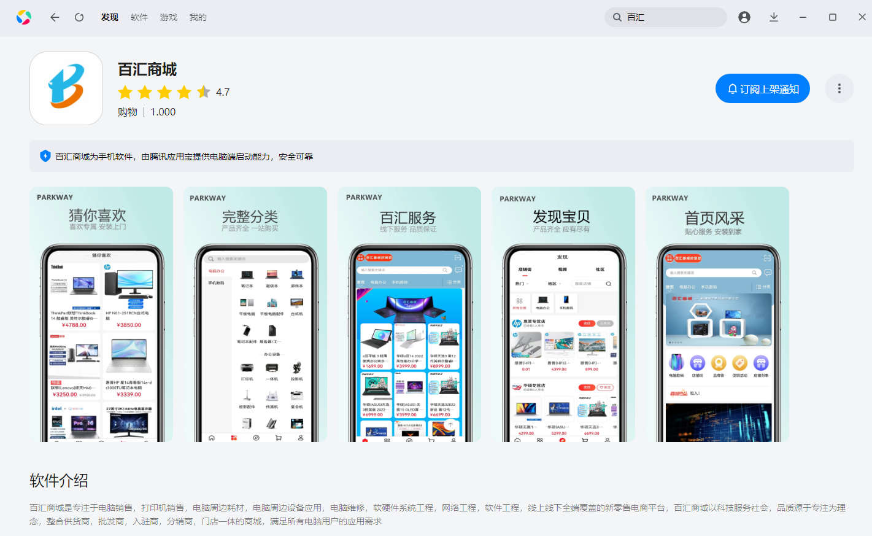
Task: Open the user account profile icon
Action: coord(744,17)
